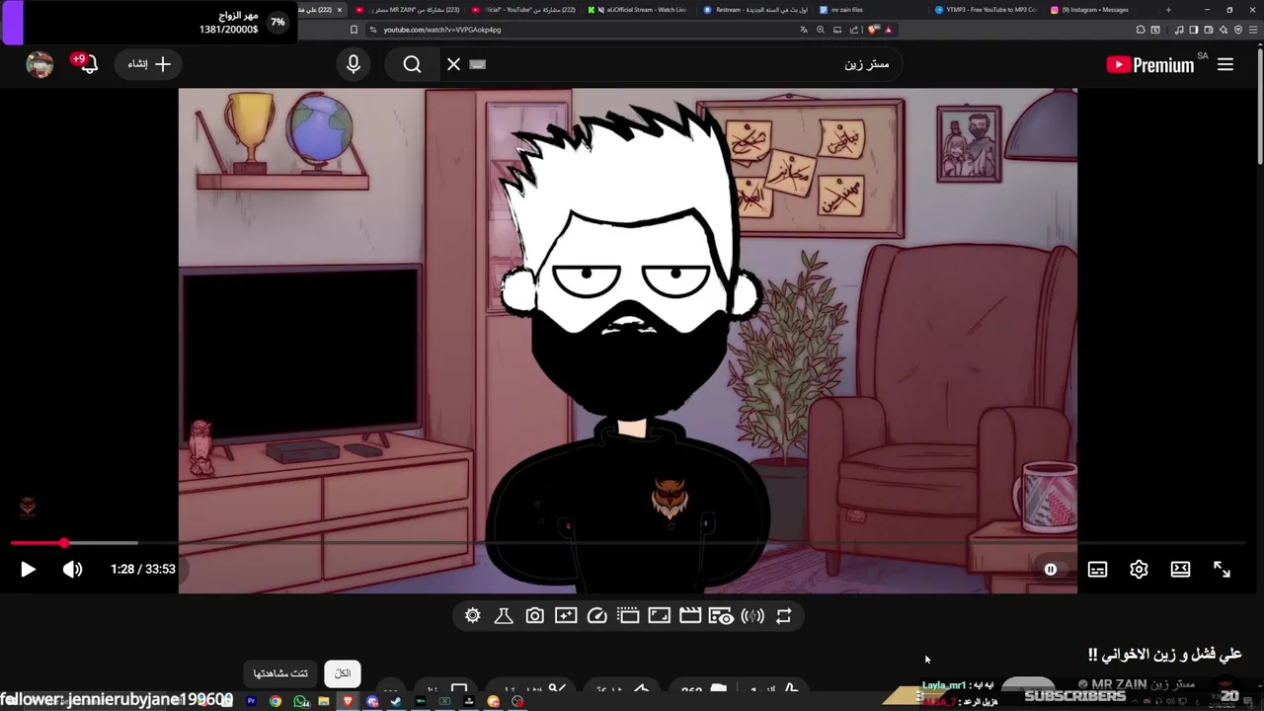The height and width of the screenshot is (711, 1264).
Task: Toggle subtitles/closed captions button
Action: (x=1097, y=569)
